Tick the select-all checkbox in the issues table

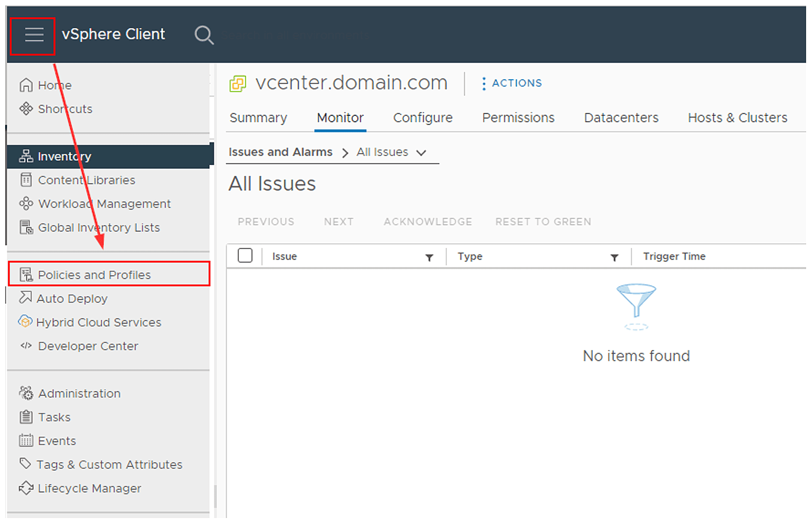[x=245, y=256]
